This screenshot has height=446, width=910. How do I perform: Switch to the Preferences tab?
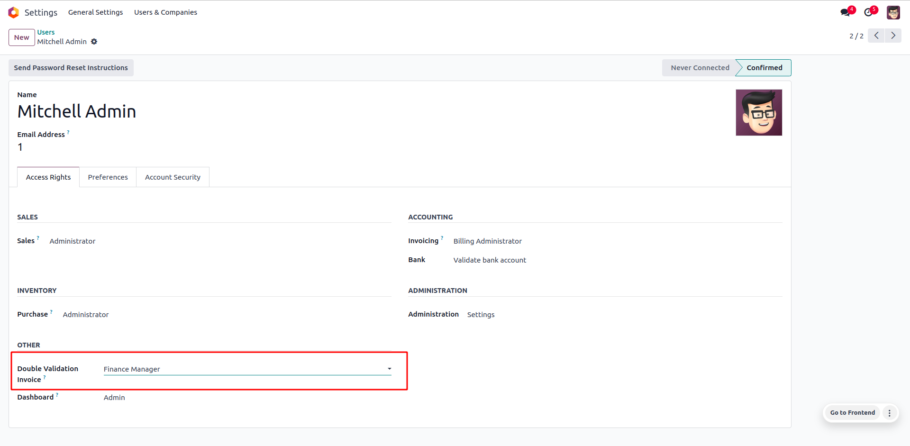click(x=108, y=177)
